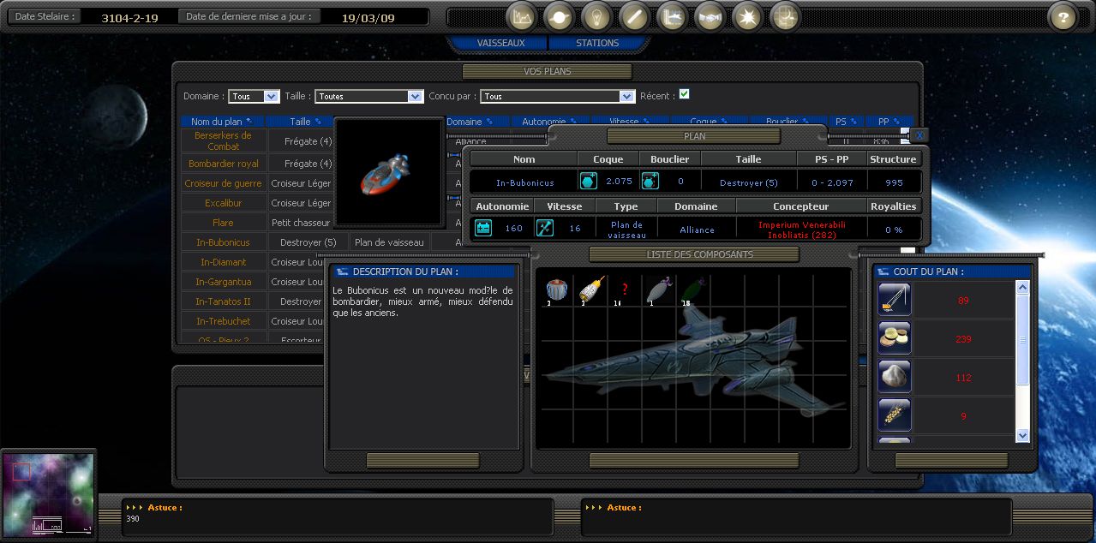Open the Flare plan
This screenshot has width=1096, height=543.
[224, 223]
